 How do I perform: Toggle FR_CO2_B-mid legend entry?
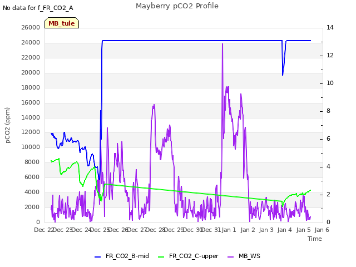coord(122,256)
